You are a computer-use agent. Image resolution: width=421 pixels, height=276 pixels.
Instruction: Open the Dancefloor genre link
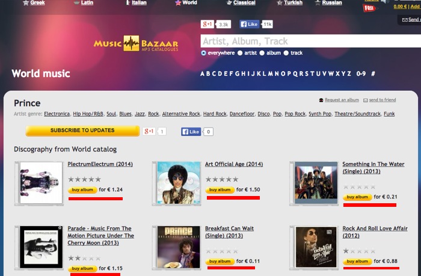click(242, 114)
